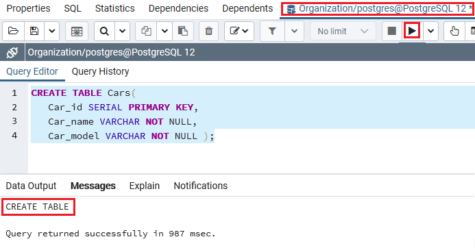Open the Statistics tab

[x=115, y=8]
